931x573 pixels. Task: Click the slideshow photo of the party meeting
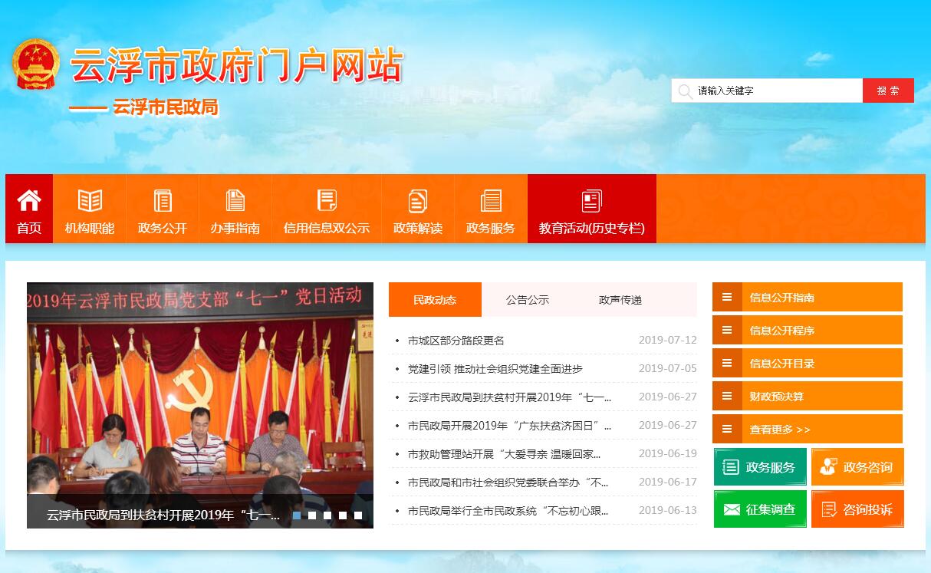[x=199, y=399]
